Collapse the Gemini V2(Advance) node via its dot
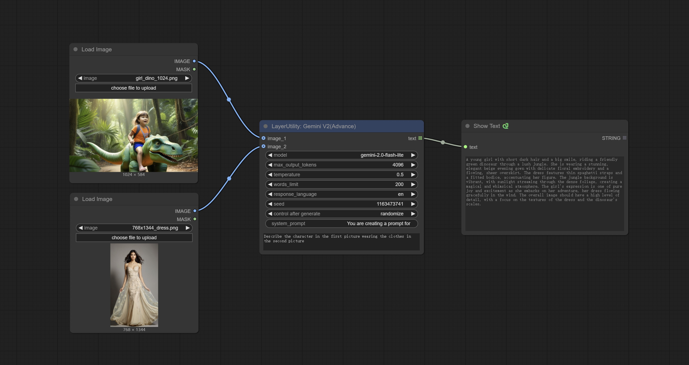Viewport: 689px width, 365px height. pyautogui.click(x=265, y=126)
